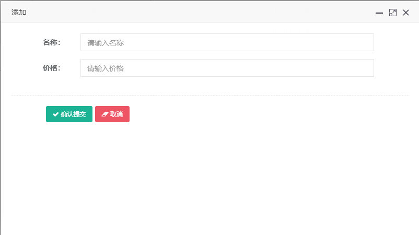
Task: Click the empty area of the dialog title bar
Action: click(x=201, y=13)
